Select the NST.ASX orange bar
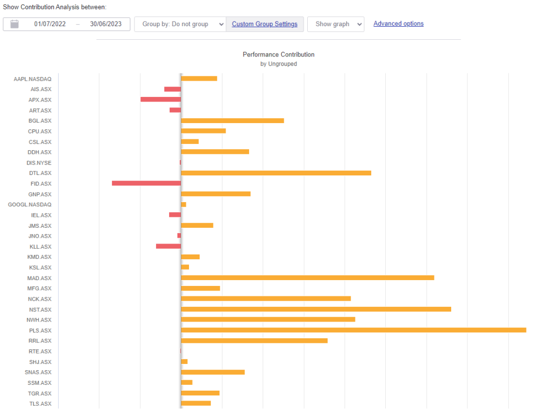This screenshot has height=410, width=536. point(316,309)
